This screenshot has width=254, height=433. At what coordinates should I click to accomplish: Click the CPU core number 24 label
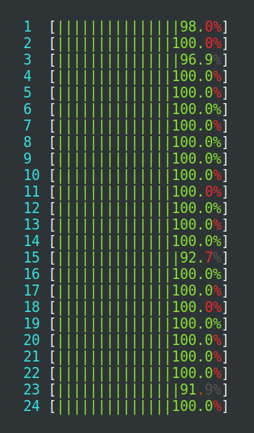(x=32, y=406)
